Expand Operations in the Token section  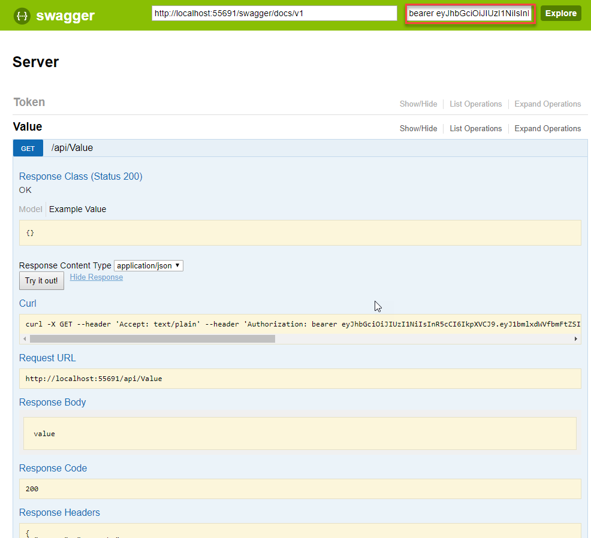click(547, 104)
